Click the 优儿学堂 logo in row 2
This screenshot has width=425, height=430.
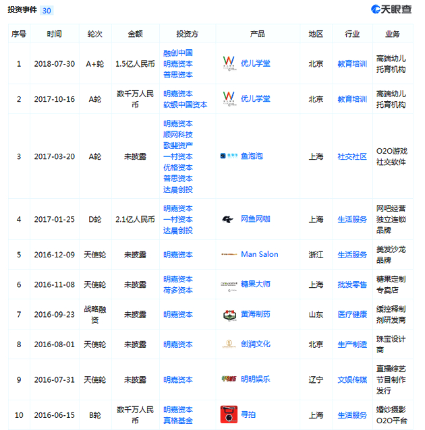coord(229,98)
